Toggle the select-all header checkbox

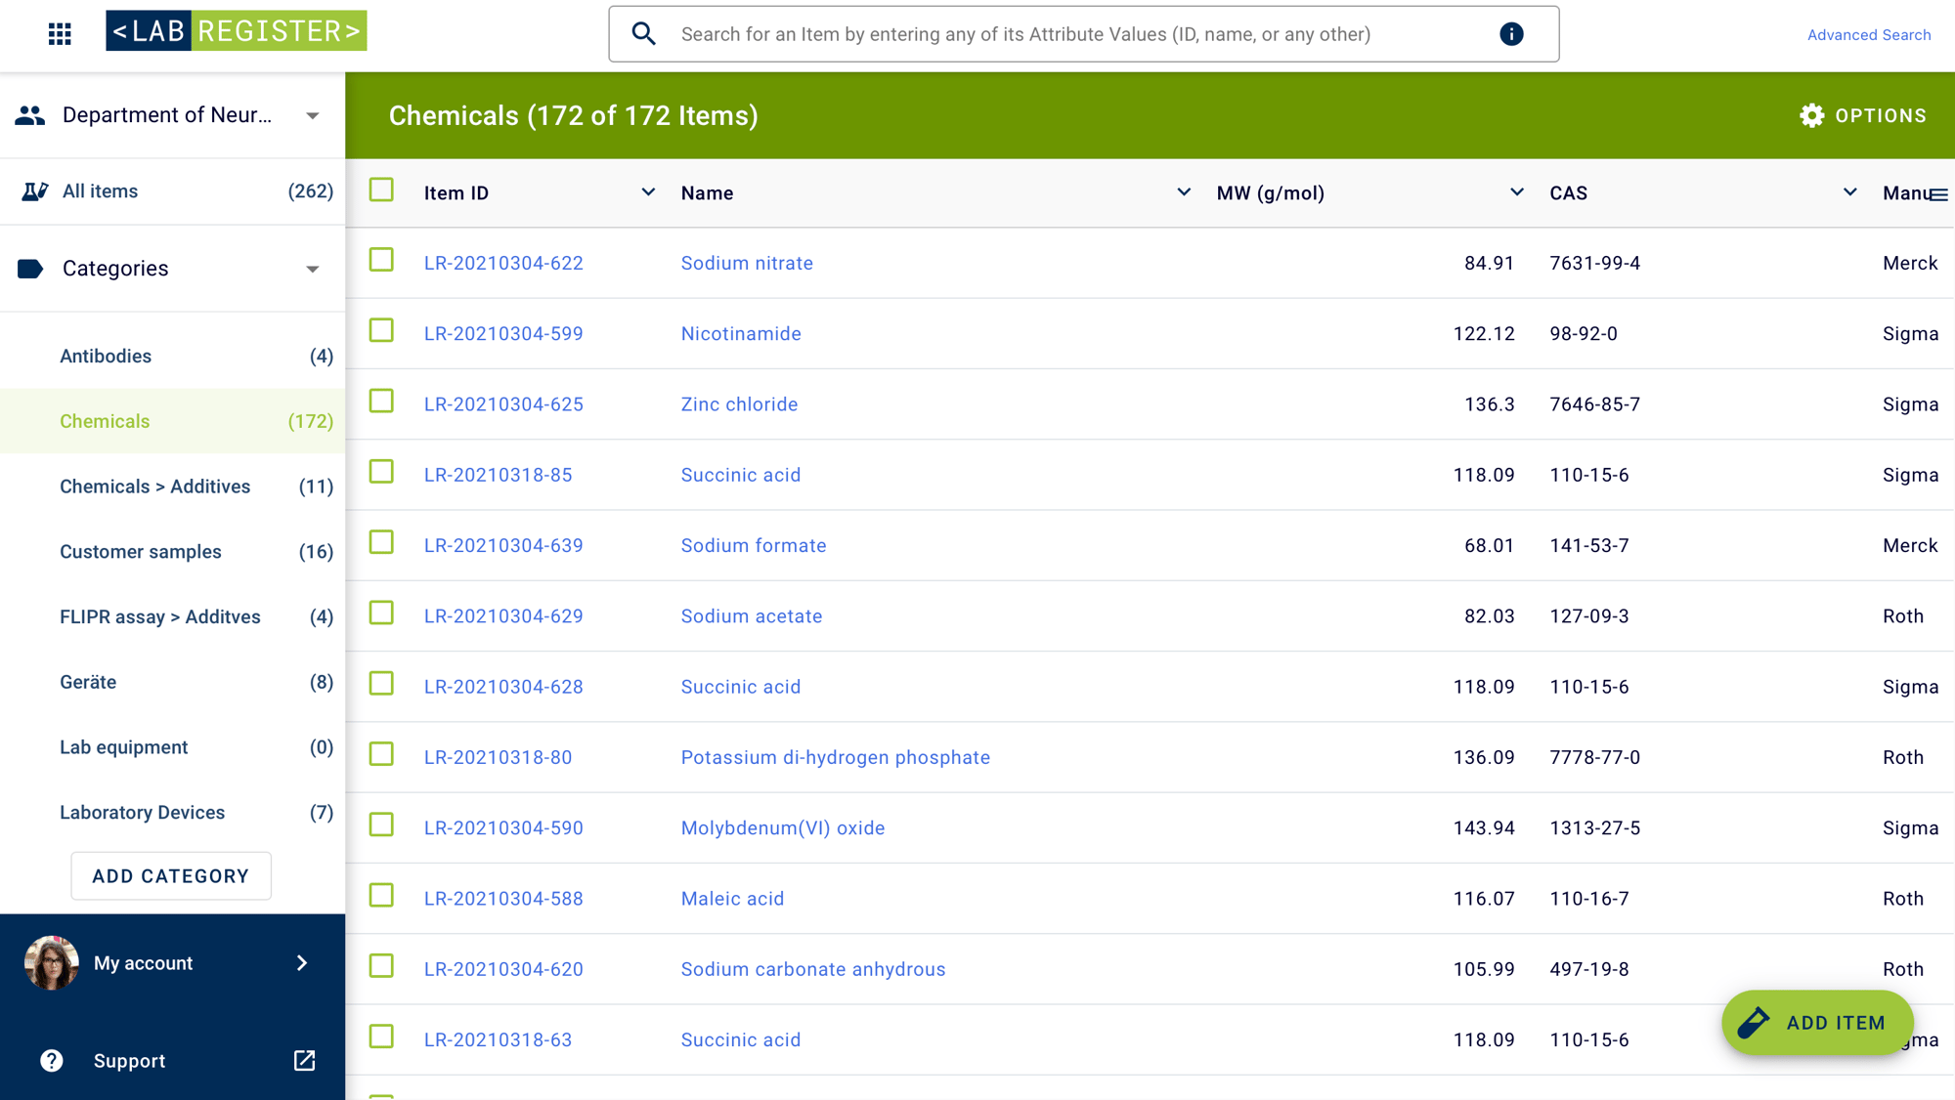coord(381,190)
